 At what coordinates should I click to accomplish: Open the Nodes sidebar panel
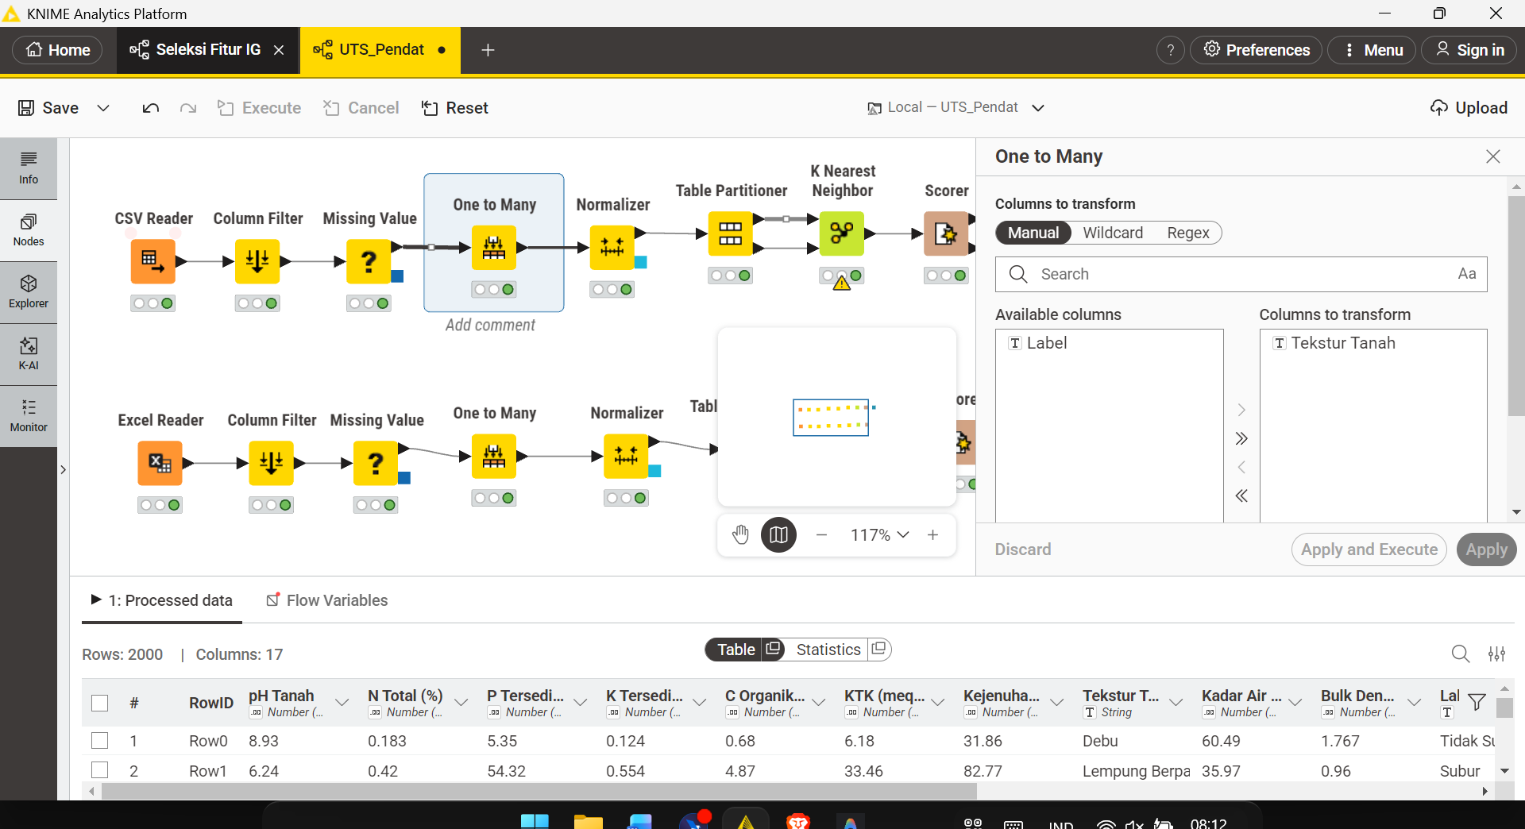coord(29,230)
